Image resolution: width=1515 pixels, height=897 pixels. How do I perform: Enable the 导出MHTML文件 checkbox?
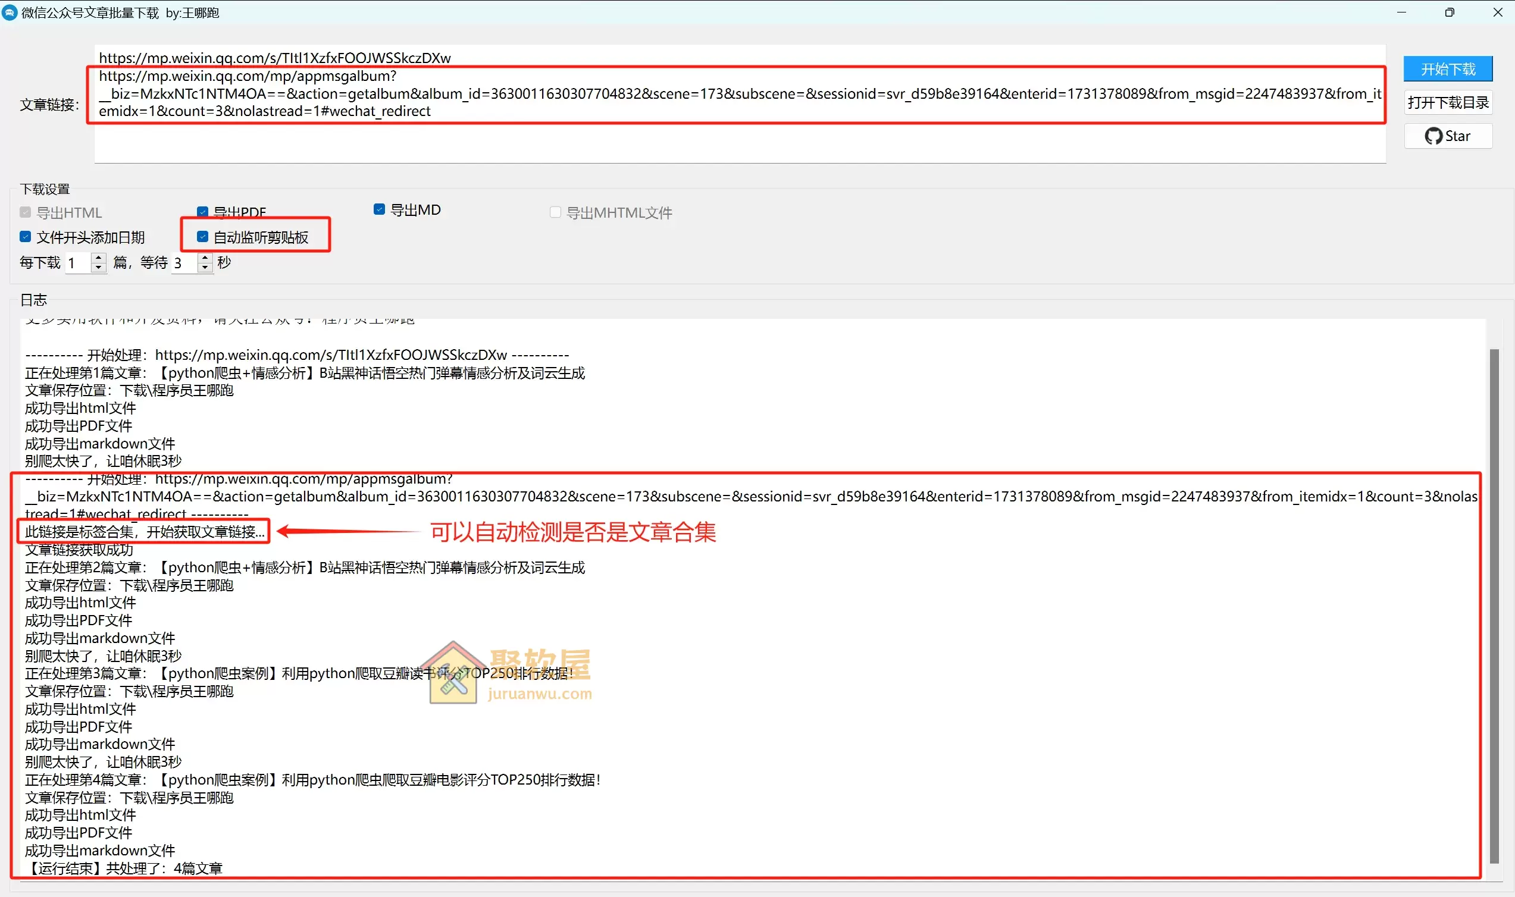pyautogui.click(x=555, y=212)
